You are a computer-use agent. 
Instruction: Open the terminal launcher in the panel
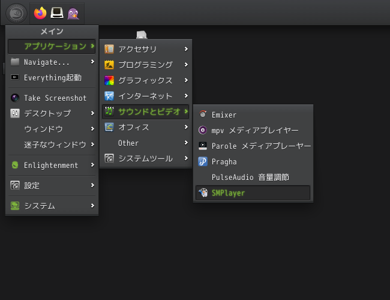pos(57,13)
